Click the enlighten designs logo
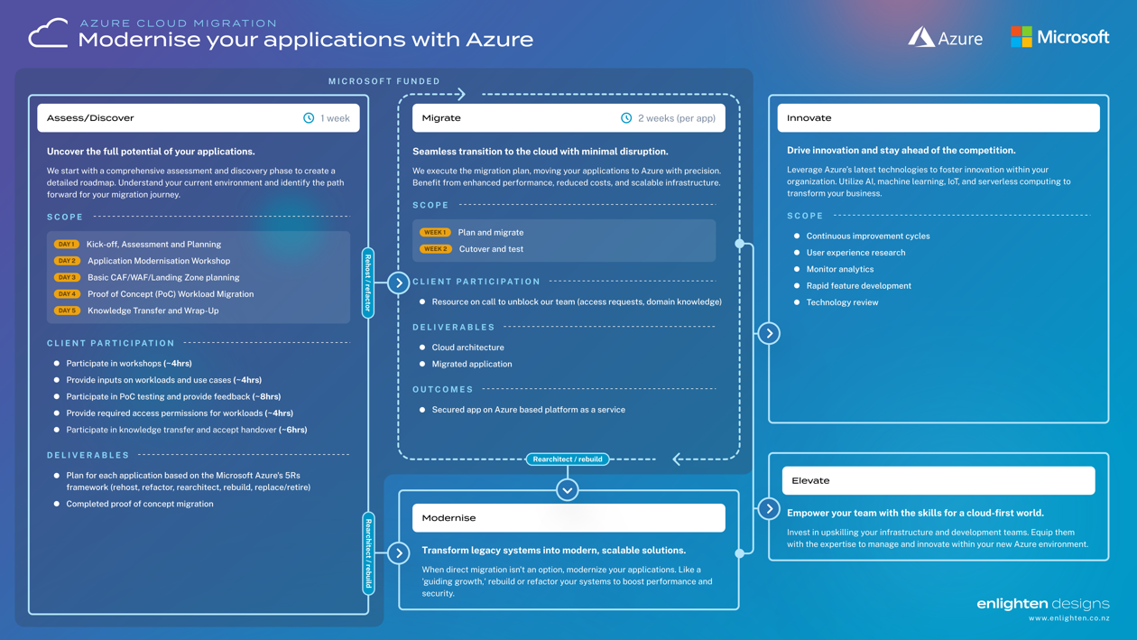1137x640 pixels. tap(1042, 604)
